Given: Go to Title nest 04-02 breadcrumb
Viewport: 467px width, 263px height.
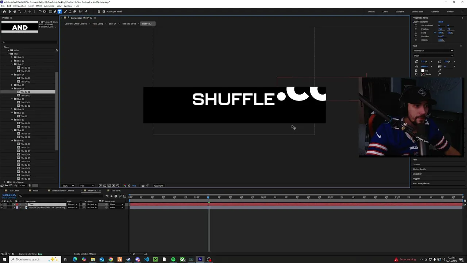Looking at the screenshot, I should pos(129,24).
